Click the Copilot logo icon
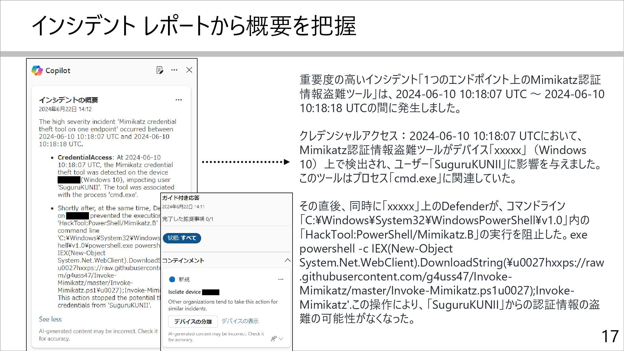This screenshot has height=351, width=624. 37,70
